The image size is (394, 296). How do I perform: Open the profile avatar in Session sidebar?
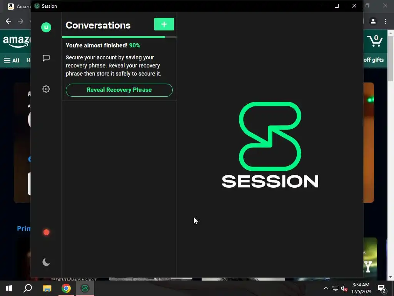click(46, 27)
